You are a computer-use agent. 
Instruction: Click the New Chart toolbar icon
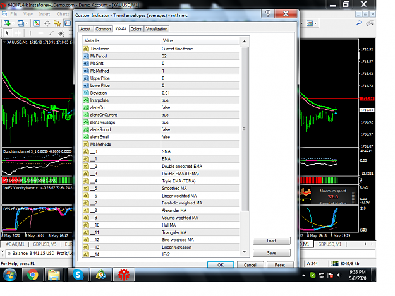click(7, 23)
